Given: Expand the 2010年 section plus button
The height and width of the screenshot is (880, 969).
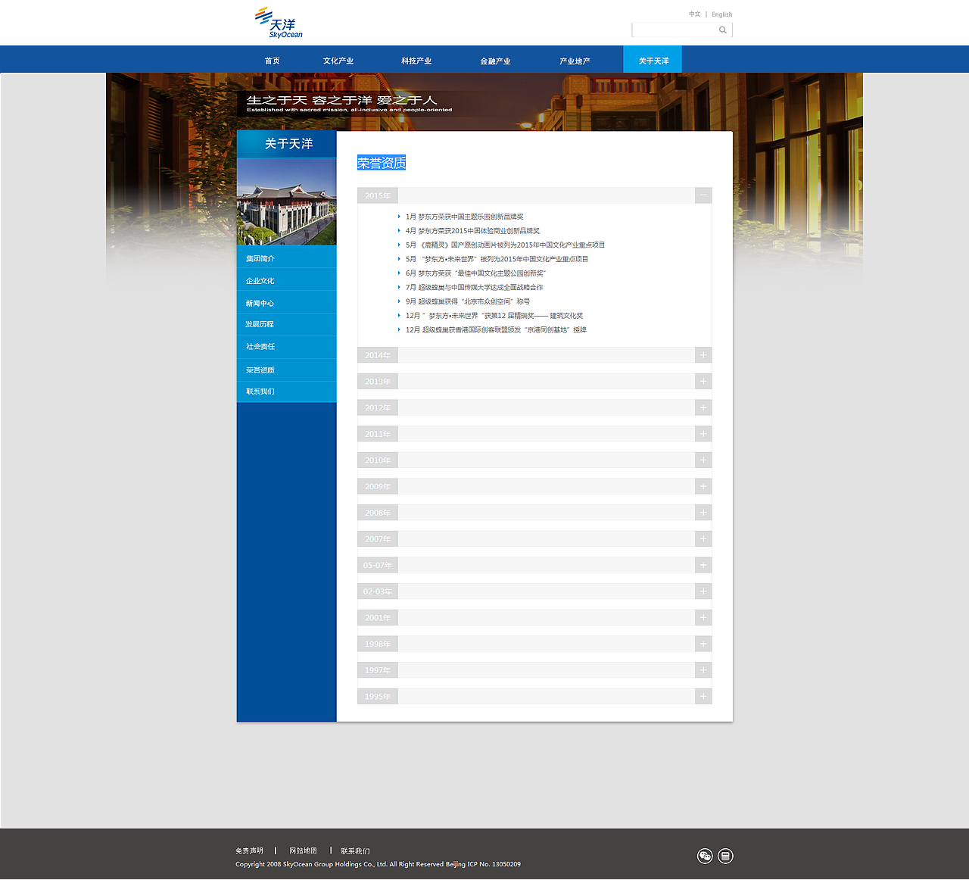Looking at the screenshot, I should tap(703, 460).
